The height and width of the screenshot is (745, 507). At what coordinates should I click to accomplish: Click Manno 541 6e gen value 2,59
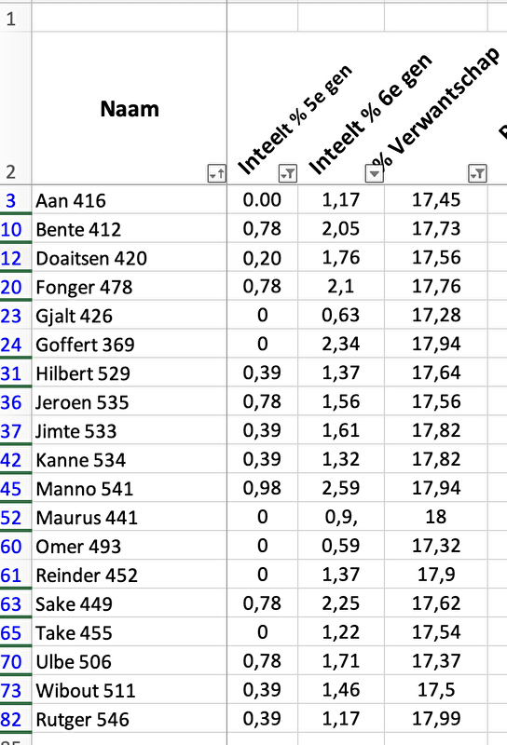[341, 488]
